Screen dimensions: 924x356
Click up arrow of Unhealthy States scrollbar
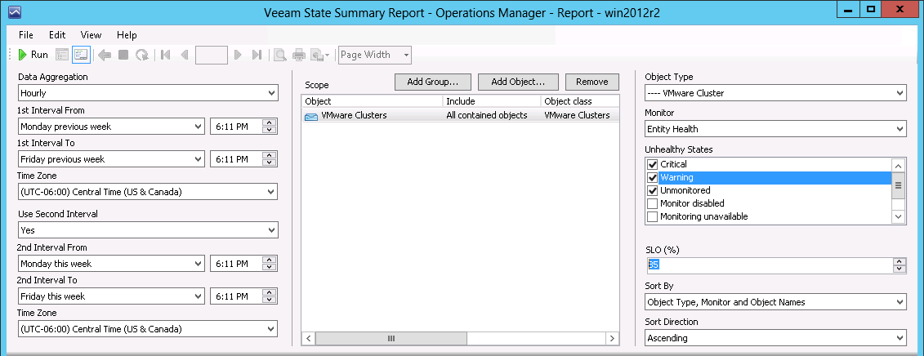pos(898,166)
